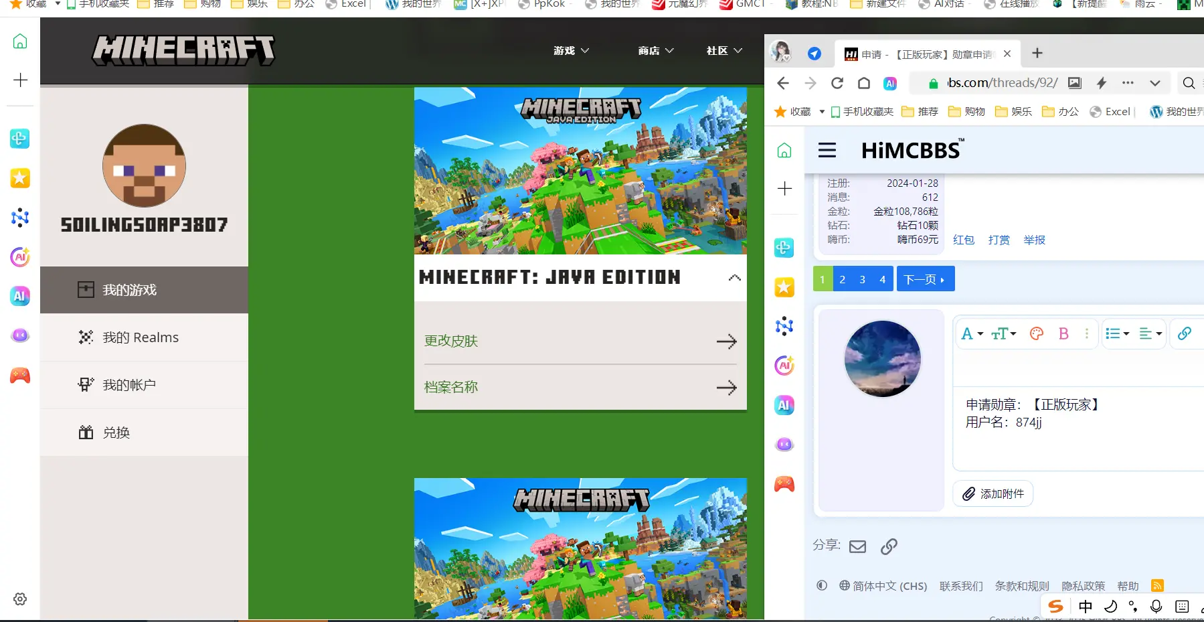Image resolution: width=1204 pixels, height=622 pixels.
Task: Open the settings gear in left sidebar
Action: 20,599
